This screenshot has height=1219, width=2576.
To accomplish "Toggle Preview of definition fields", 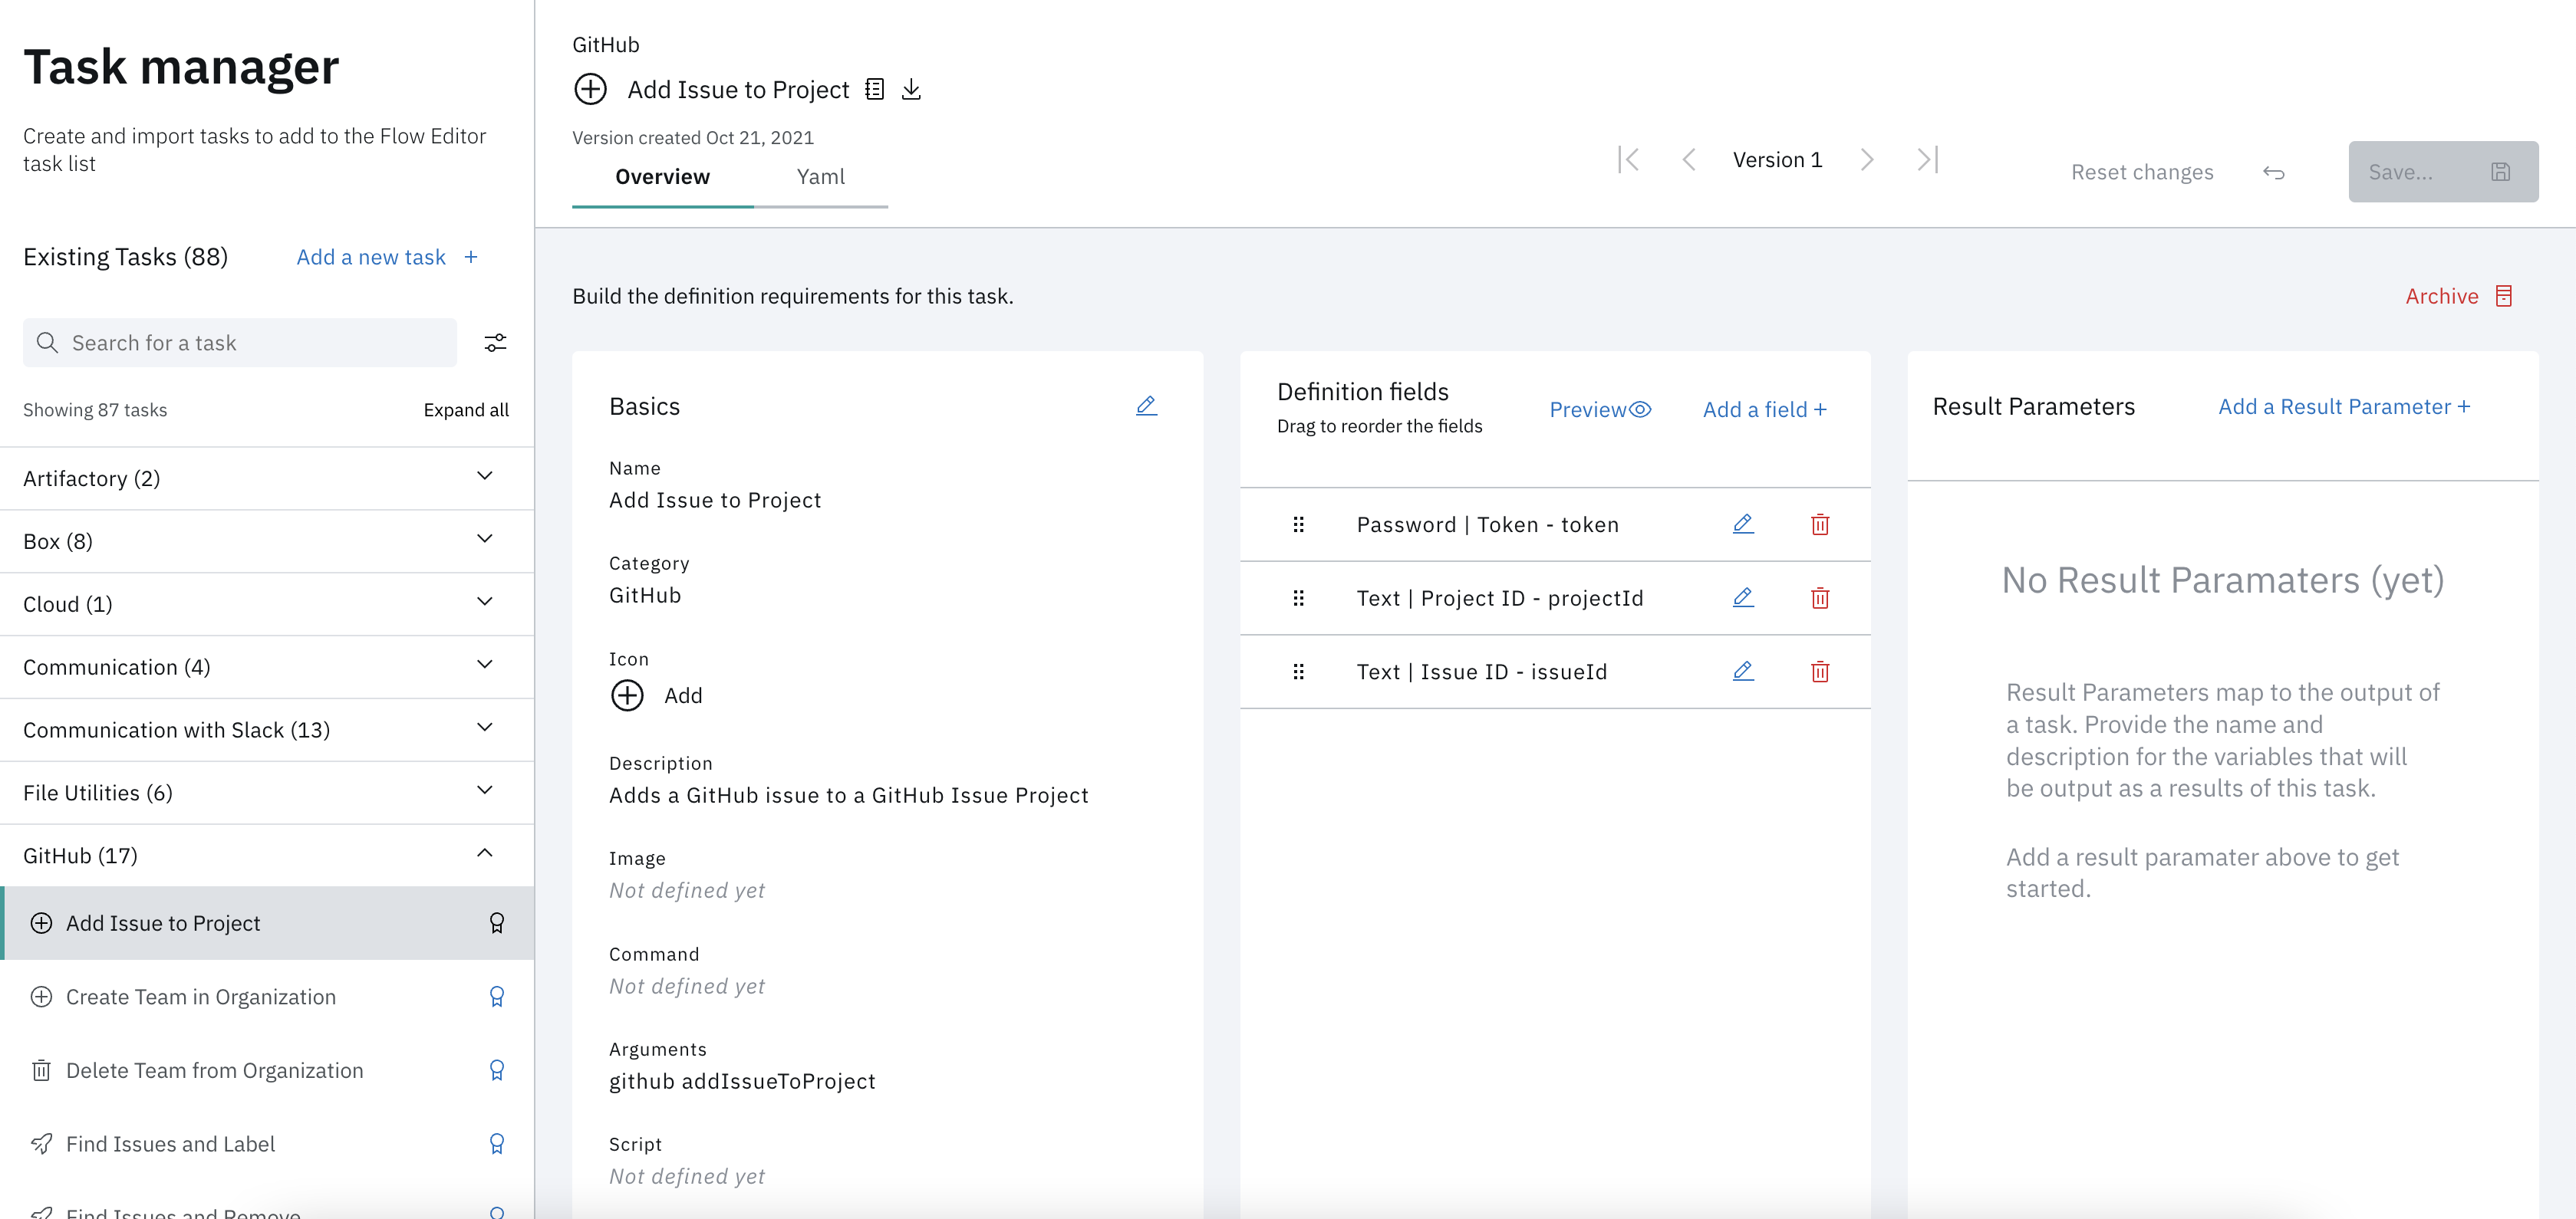I will 1600,409.
